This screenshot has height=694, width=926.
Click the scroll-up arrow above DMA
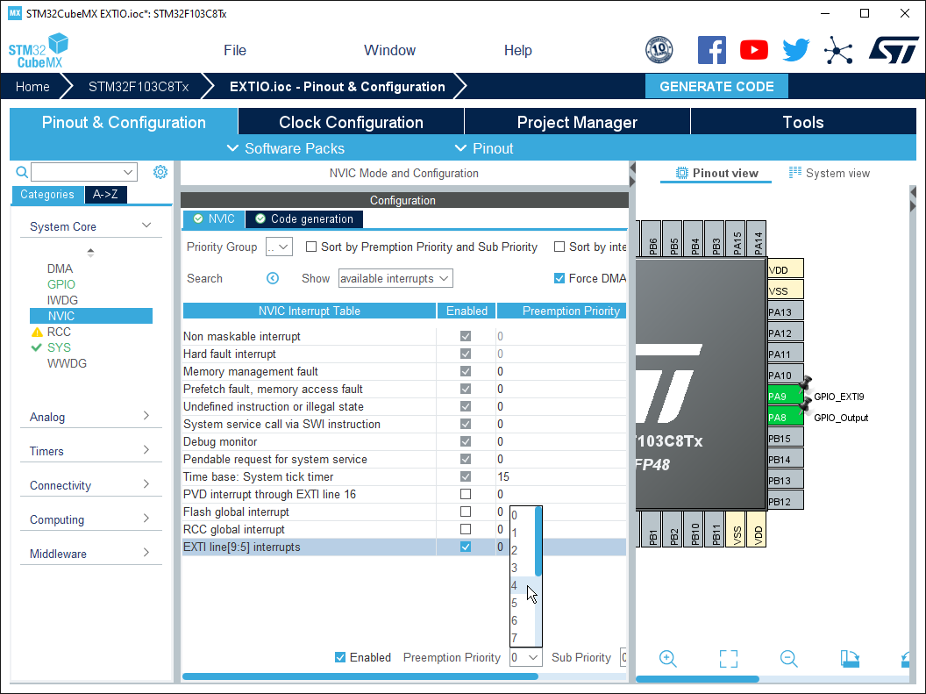pyautogui.click(x=90, y=252)
